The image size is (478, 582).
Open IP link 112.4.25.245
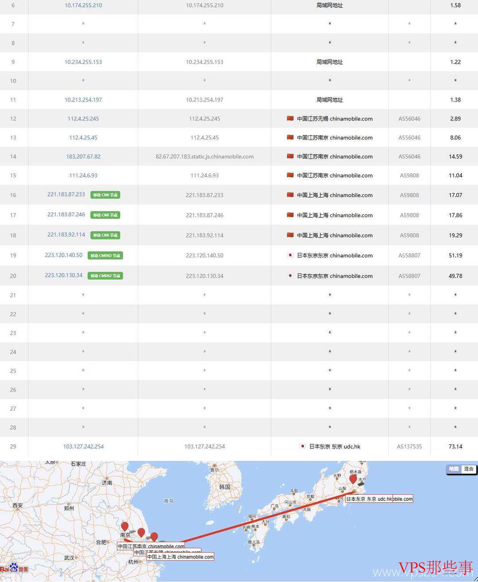(83, 119)
